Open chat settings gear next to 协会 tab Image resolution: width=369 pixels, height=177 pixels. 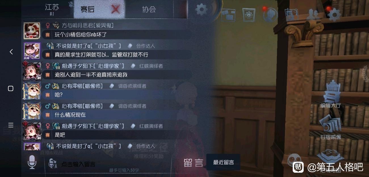[202, 9]
